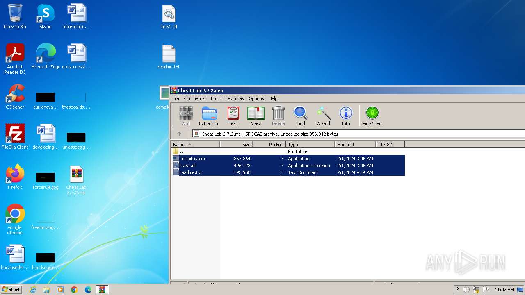The image size is (525, 295).
Task: Sort by Modified column header
Action: pyautogui.click(x=356, y=144)
